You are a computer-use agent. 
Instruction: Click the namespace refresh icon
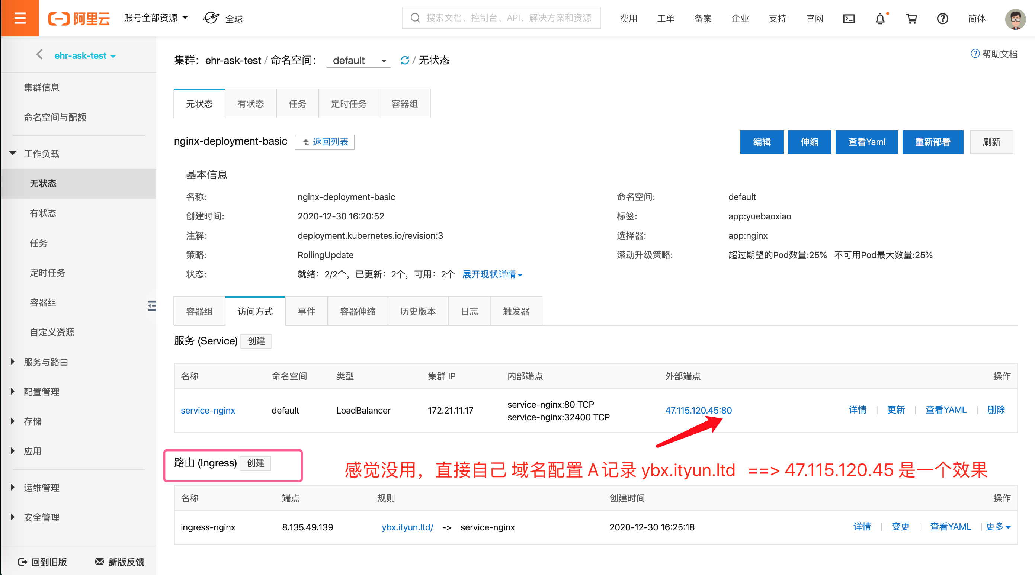point(405,60)
